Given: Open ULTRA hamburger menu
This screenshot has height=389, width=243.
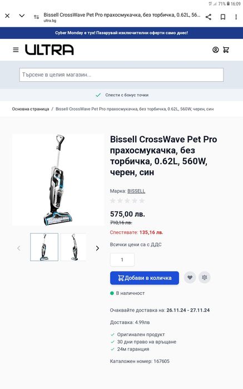Looking at the screenshot, I should pyautogui.click(x=16, y=50).
